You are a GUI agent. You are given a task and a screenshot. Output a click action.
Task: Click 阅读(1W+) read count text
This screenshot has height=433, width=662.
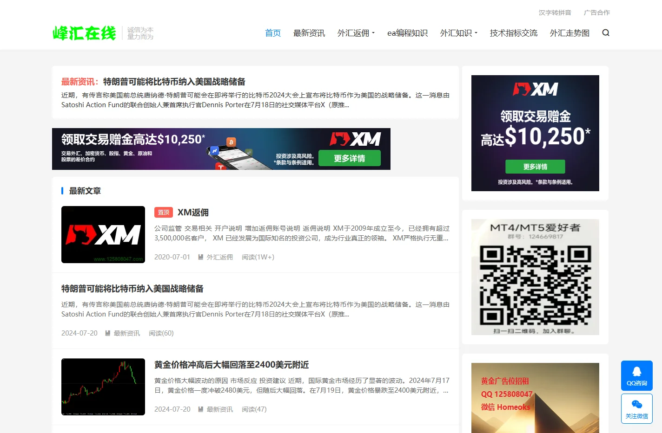point(258,257)
